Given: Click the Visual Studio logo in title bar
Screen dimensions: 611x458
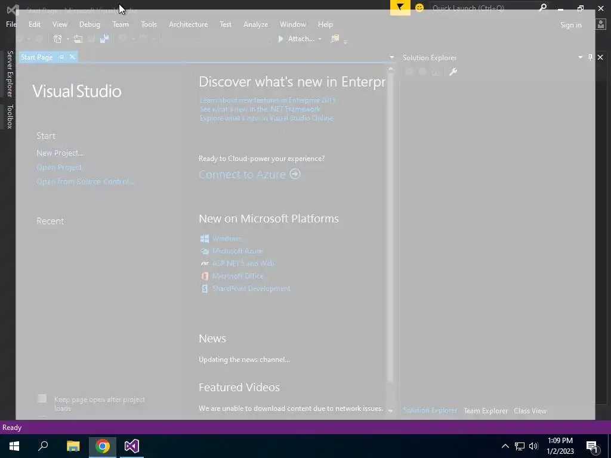Looking at the screenshot, I should (13, 10).
